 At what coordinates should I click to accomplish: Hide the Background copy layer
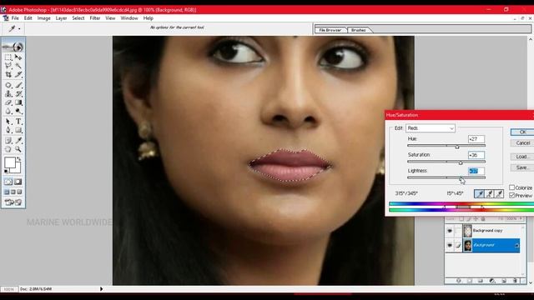pyautogui.click(x=450, y=231)
